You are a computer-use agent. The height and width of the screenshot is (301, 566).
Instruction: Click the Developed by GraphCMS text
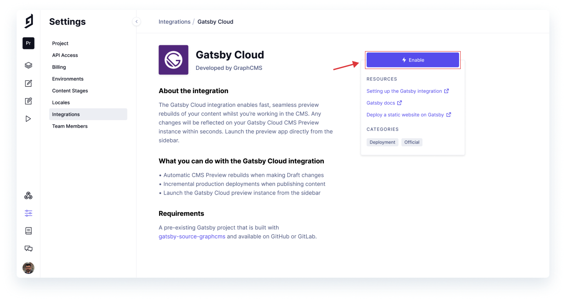pos(229,68)
